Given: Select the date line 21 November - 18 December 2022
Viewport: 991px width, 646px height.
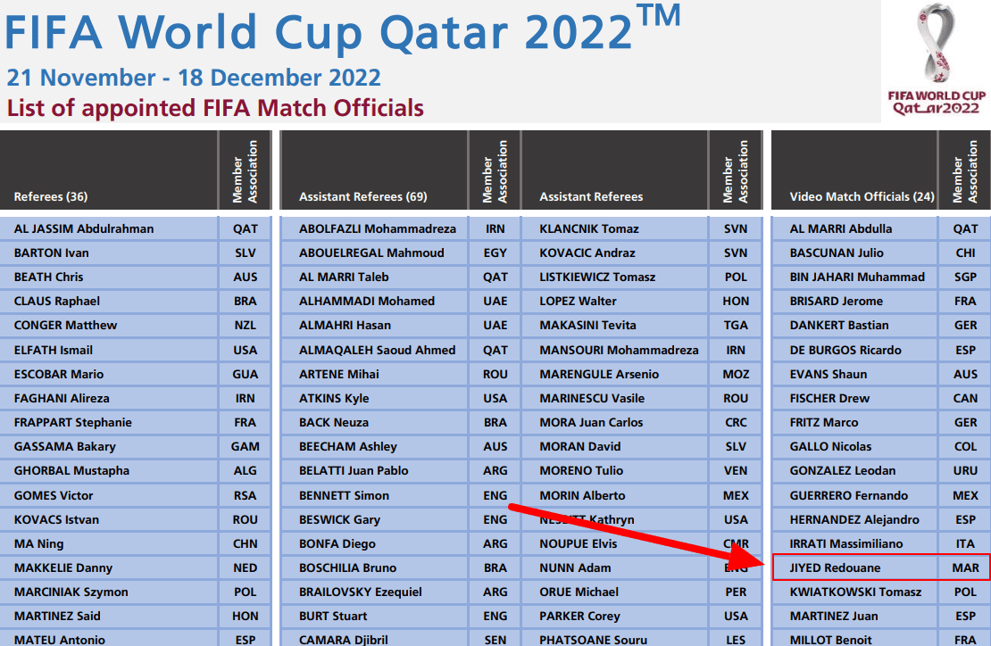Looking at the screenshot, I should [x=194, y=78].
